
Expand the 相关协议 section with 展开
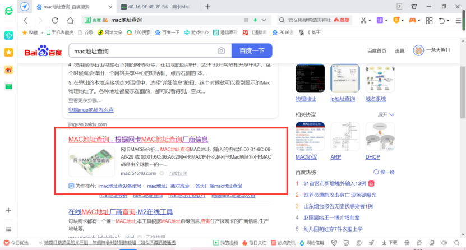[x=386, y=114]
